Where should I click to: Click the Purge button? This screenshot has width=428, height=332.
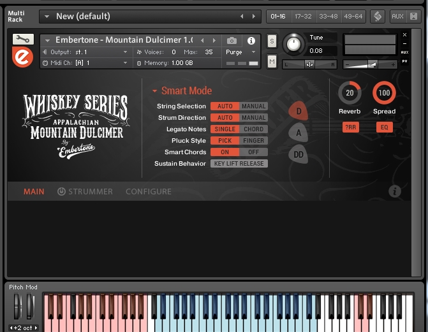point(233,52)
